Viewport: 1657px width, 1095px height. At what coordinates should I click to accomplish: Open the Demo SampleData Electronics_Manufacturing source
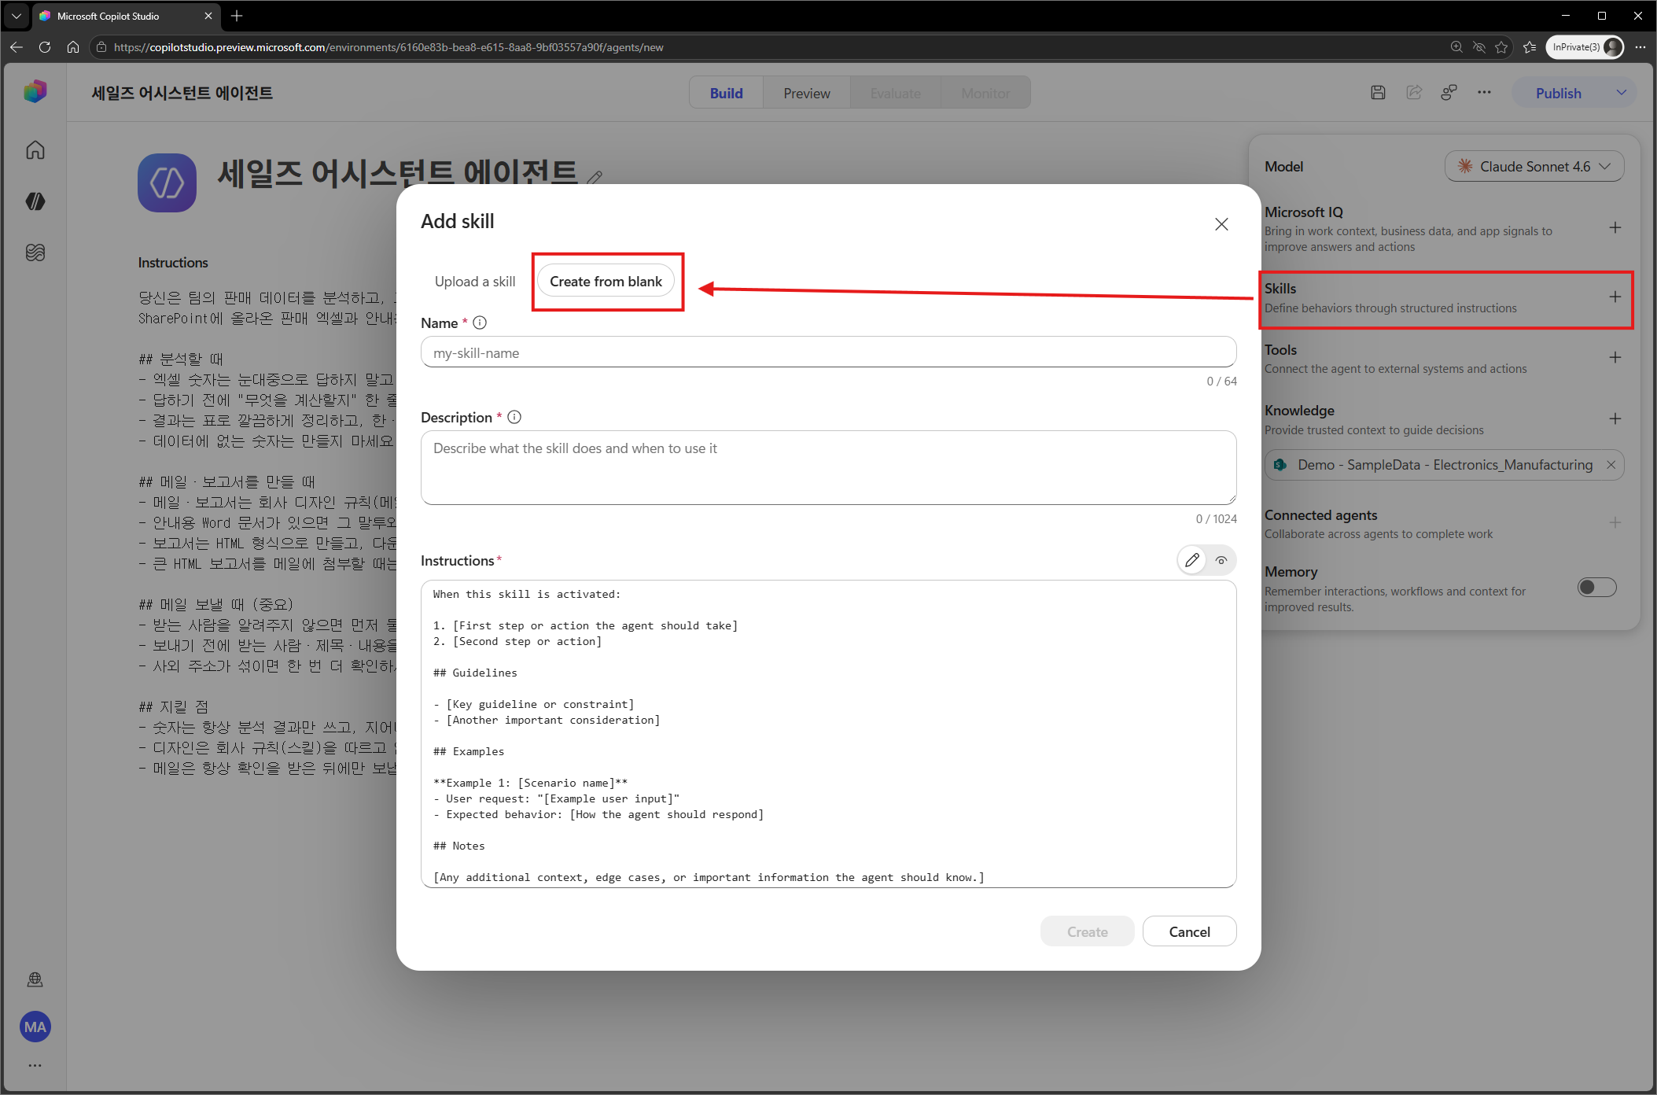[1445, 465]
